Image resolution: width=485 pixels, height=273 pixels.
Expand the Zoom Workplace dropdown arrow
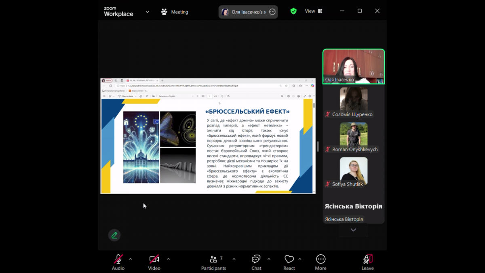coord(147,12)
